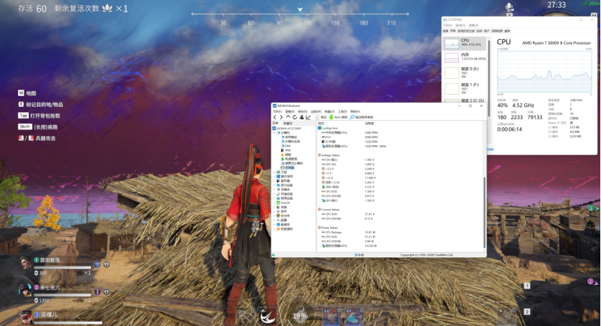Viewport: 601px width, 326px height.
Task: Select 磁盘 1 (F:) in Task Manager
Action: [464, 88]
